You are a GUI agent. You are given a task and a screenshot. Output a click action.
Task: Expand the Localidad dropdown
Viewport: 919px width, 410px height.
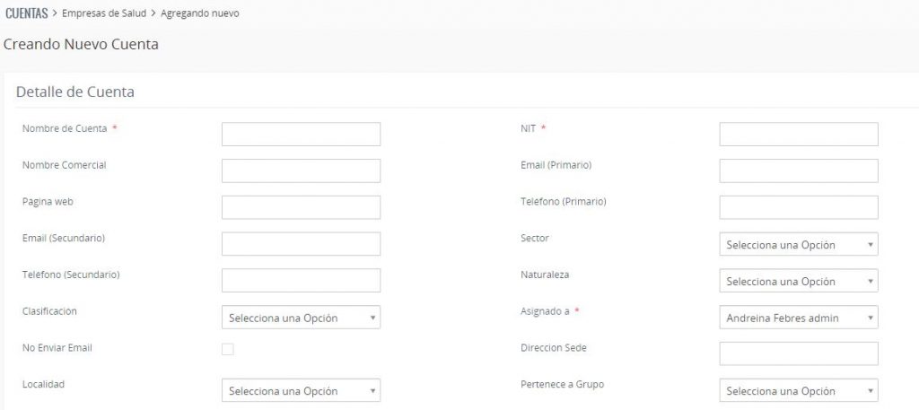point(301,390)
